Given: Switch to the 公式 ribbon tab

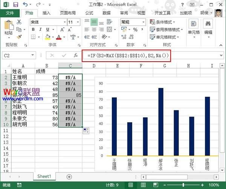Looking at the screenshot, I should 89,13.
